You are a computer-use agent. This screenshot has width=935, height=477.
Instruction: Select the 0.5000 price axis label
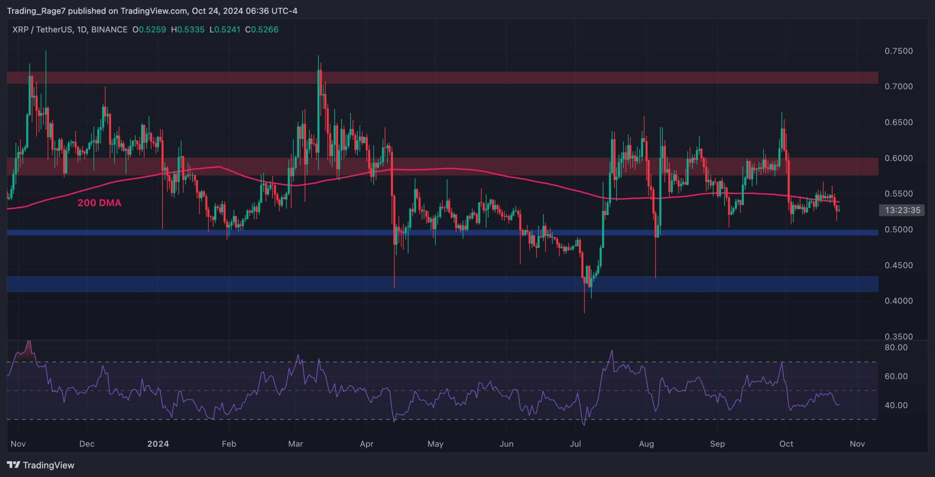(898, 229)
